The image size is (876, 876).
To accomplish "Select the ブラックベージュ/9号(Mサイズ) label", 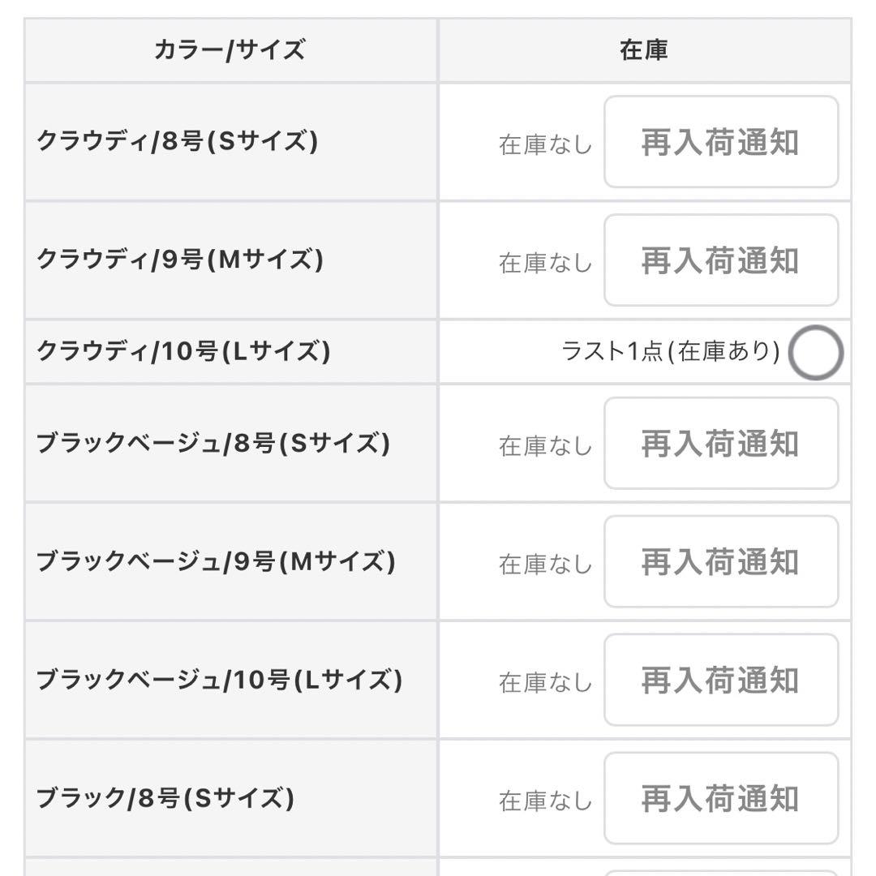I will (216, 562).
